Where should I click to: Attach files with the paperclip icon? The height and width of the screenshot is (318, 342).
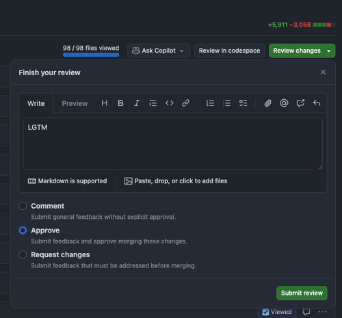268,103
